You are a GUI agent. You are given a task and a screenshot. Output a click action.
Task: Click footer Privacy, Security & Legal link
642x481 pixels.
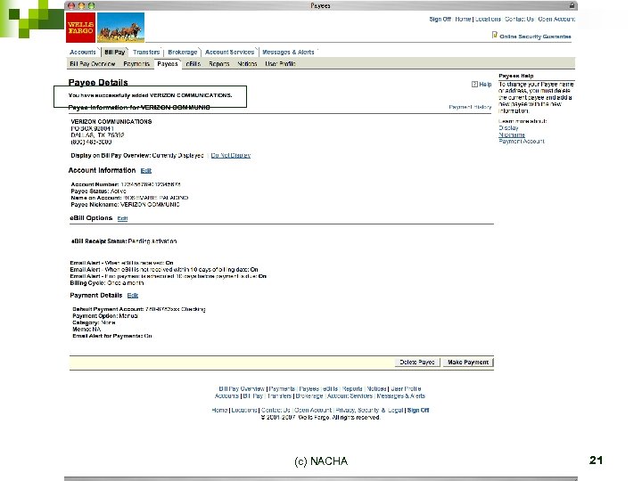369,411
